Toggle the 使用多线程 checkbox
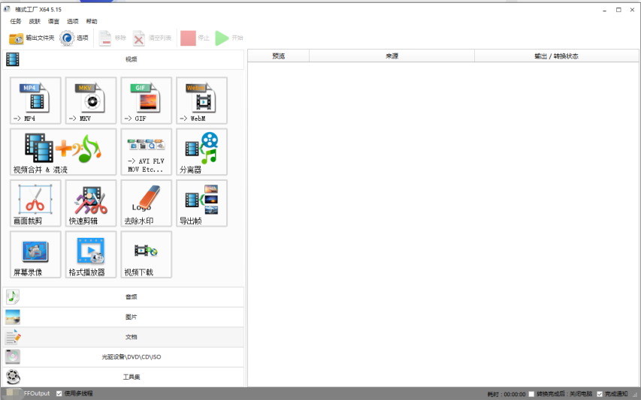Screen dimensions: 641x400 60,393
